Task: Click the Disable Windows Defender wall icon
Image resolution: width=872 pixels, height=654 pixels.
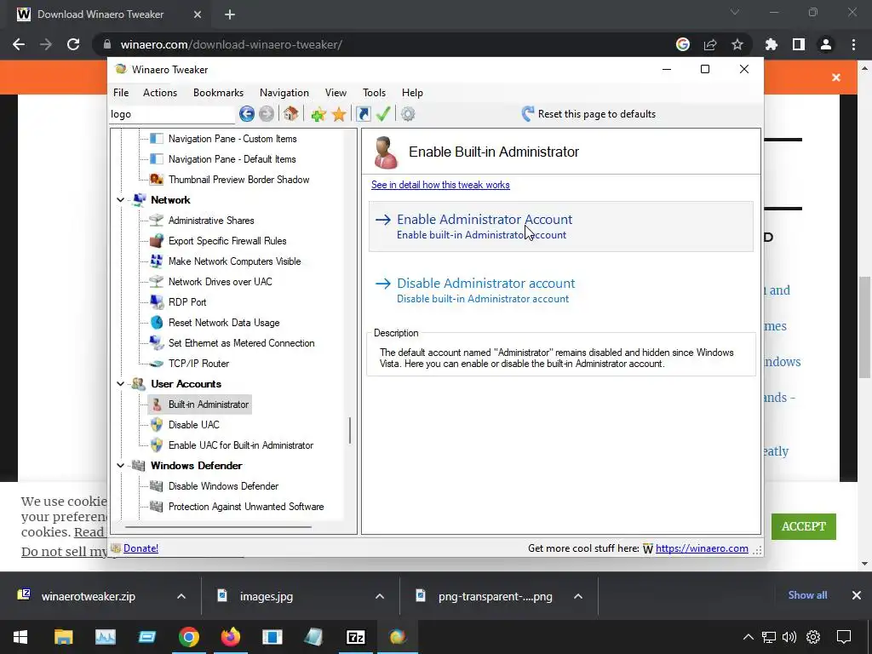Action: 157,486
